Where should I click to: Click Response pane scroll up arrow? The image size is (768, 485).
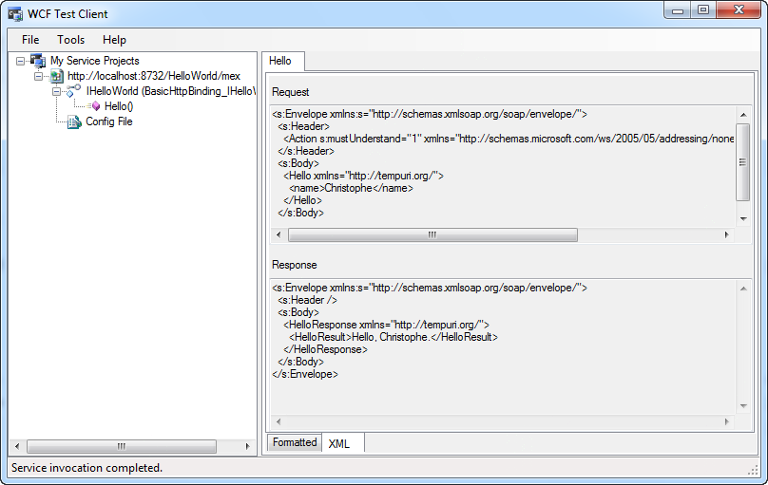(x=743, y=289)
